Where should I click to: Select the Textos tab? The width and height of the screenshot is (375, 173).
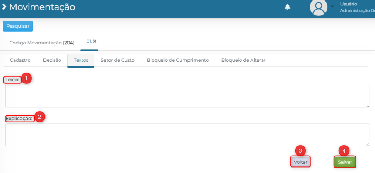point(81,61)
